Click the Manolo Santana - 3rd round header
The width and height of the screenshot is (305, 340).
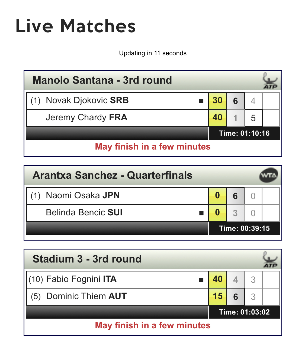pos(102,80)
